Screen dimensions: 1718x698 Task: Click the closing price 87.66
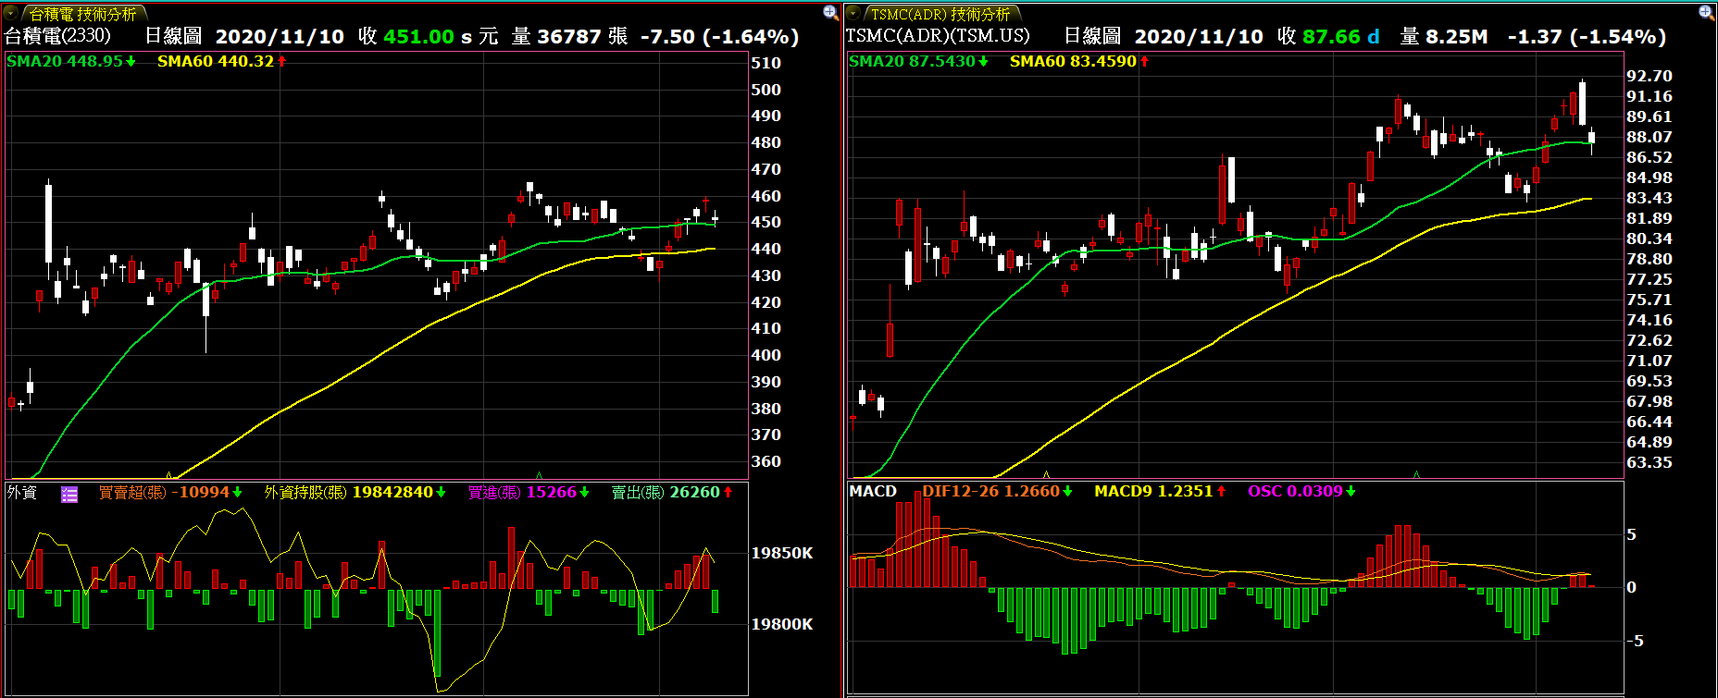point(1331,36)
